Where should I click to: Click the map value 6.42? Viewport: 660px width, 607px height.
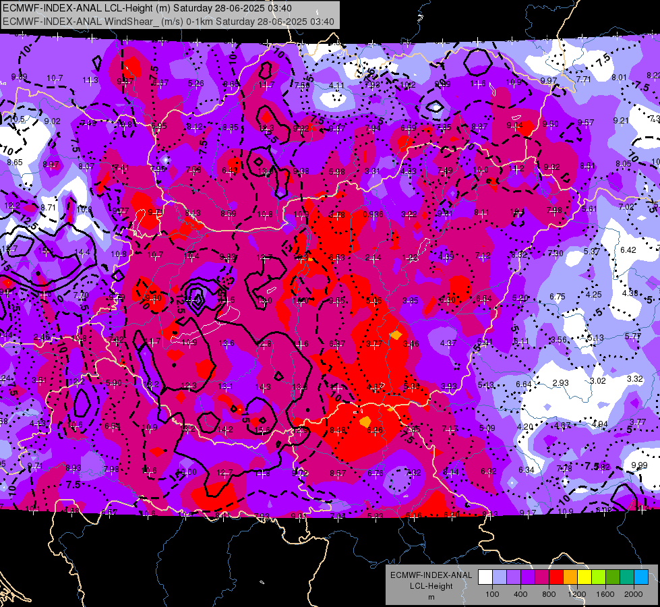coord(628,250)
